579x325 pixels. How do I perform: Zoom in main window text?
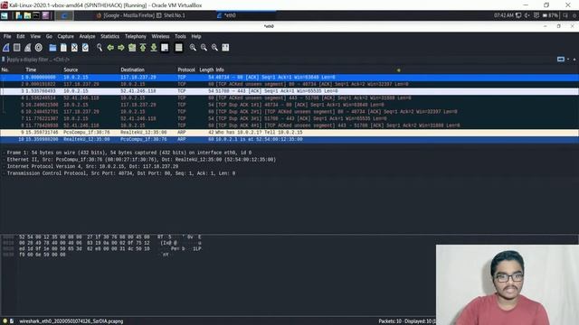tap(193, 48)
